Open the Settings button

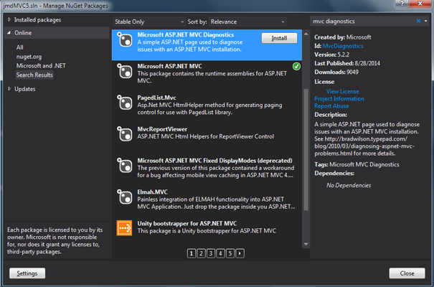coord(27,273)
